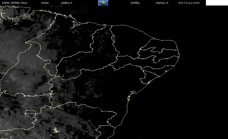The width and height of the screenshot is (228, 139).
Task: Click the INPE/CPTEC/DSA header label
Action: pyautogui.click(x=14, y=3)
